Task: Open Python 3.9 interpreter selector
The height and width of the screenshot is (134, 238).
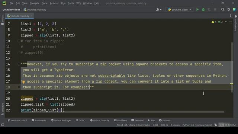Action: coord(197,125)
